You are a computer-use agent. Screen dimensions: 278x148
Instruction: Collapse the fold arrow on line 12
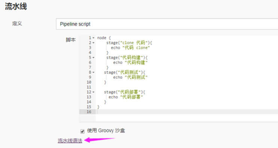pos(93,92)
